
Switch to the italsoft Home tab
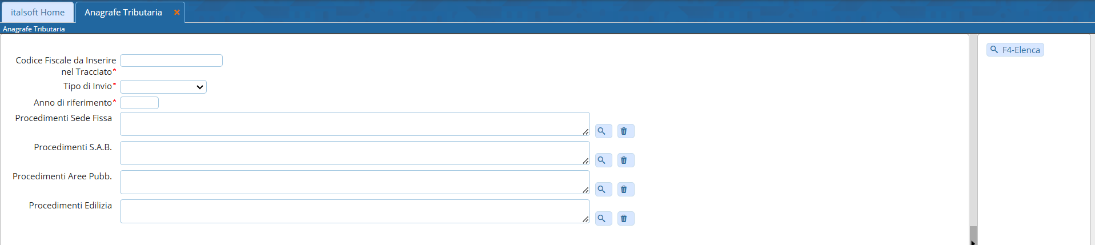38,12
